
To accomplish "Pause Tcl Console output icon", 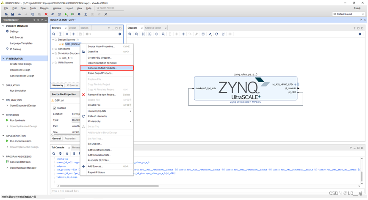I will [x=74, y=153].
